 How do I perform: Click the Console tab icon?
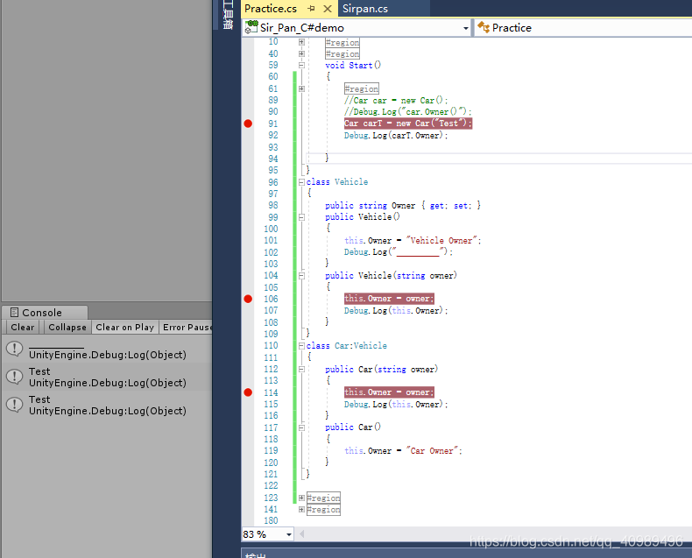click(x=14, y=312)
